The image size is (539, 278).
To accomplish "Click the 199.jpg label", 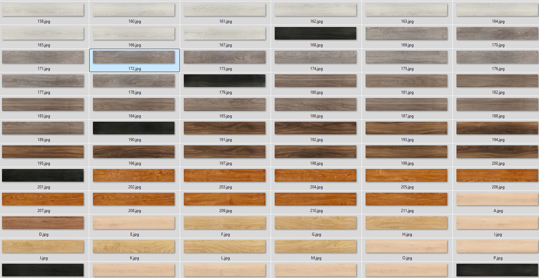I will tap(407, 163).
